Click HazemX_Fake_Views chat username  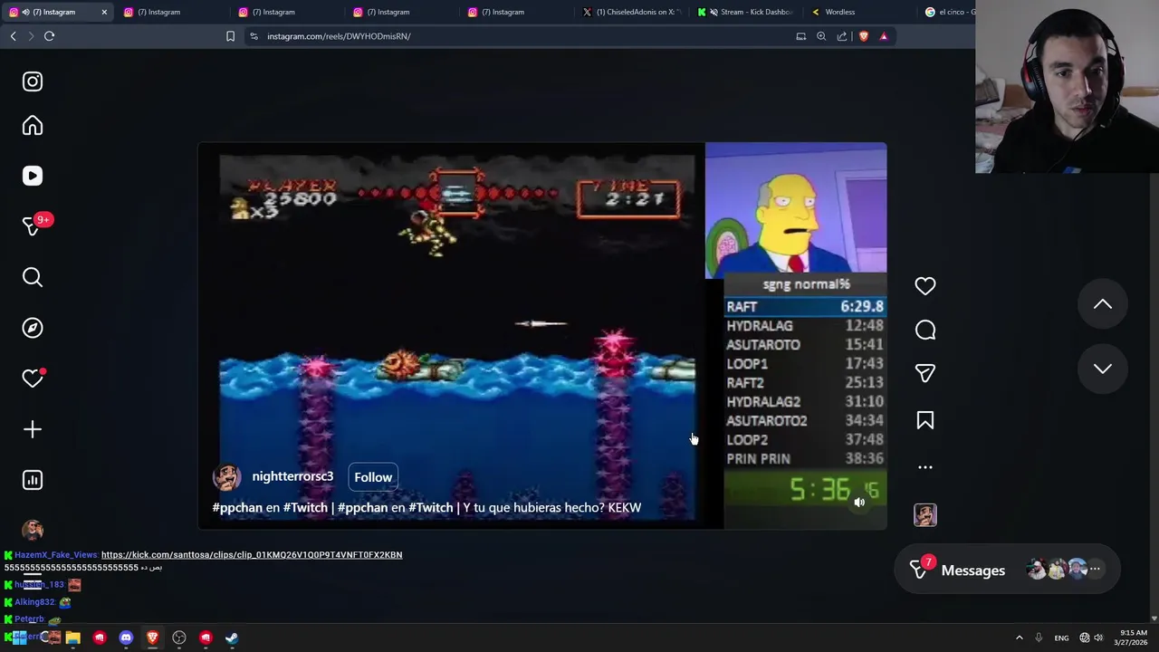pyautogui.click(x=56, y=554)
